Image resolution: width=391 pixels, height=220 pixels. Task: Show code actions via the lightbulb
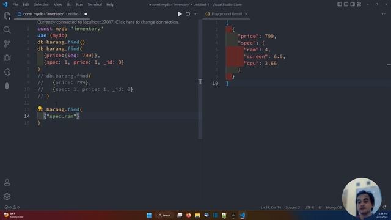[40, 108]
